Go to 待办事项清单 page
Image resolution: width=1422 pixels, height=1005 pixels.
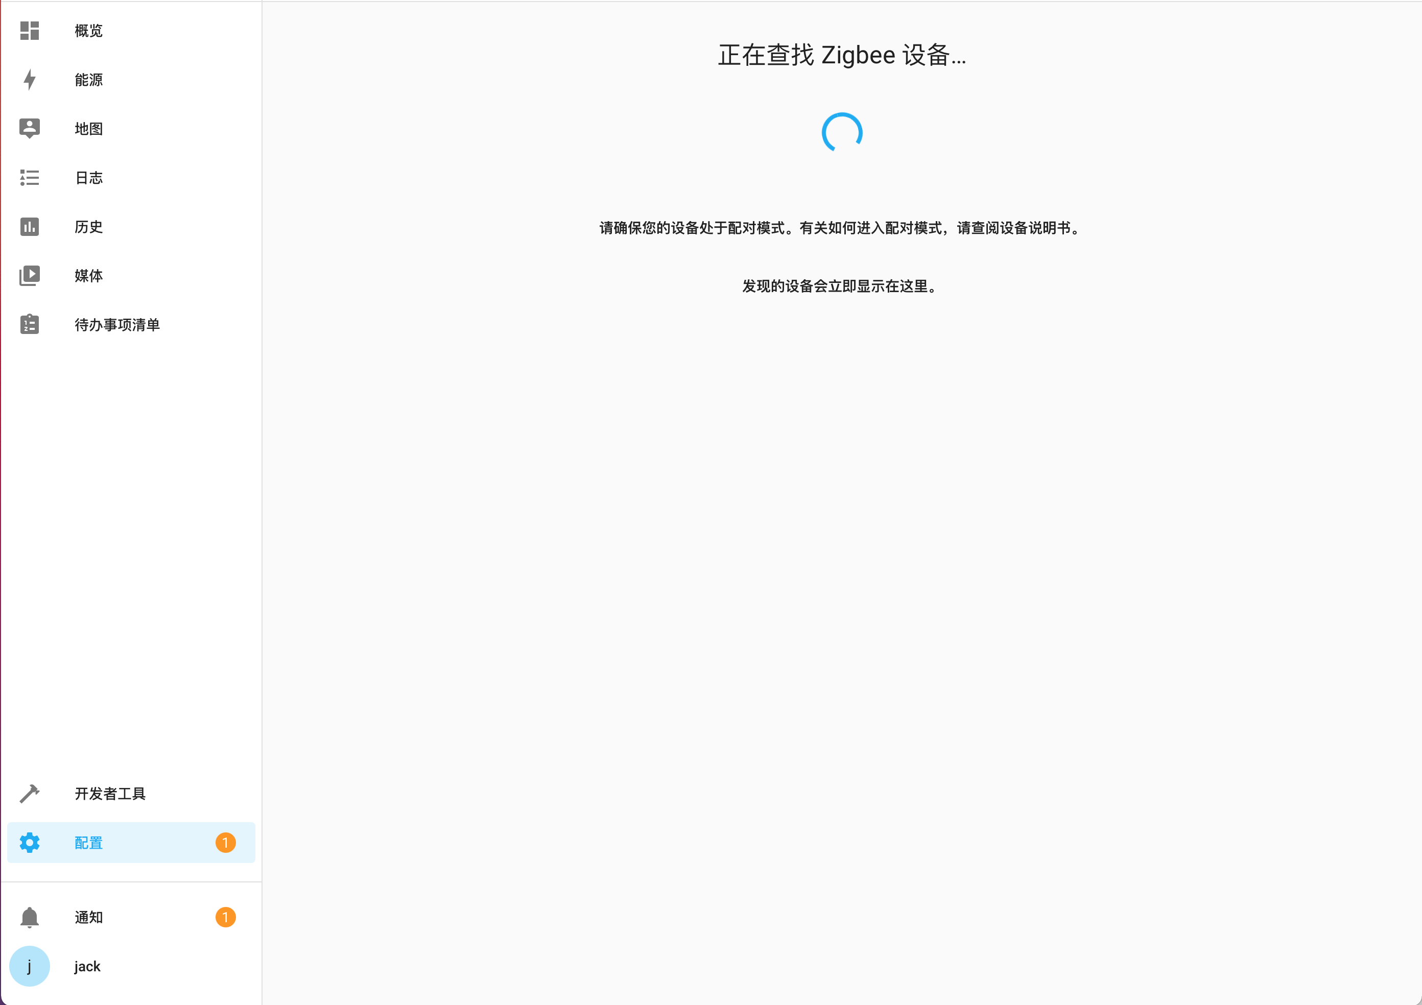click(x=117, y=324)
